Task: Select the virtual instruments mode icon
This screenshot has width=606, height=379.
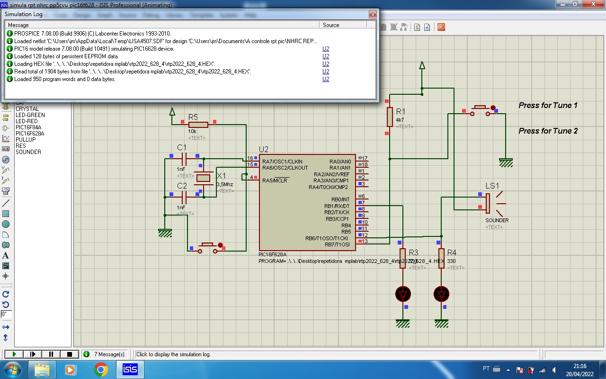Action: point(6,191)
